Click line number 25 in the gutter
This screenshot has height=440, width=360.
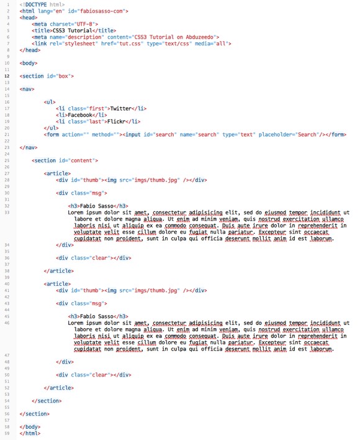click(7, 160)
